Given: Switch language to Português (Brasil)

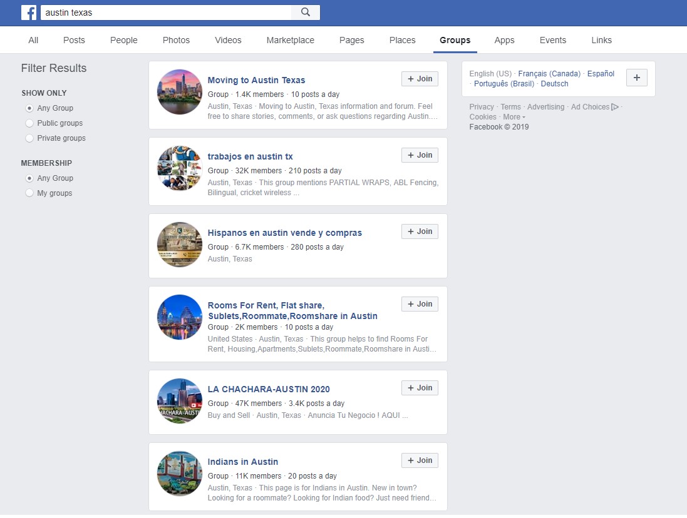Looking at the screenshot, I should point(504,84).
